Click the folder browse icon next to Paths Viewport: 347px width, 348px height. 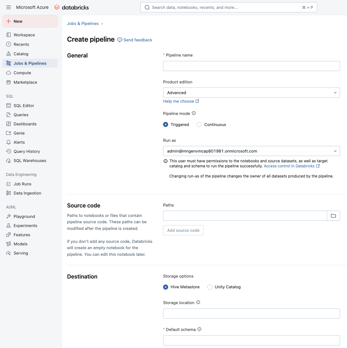tap(333, 215)
